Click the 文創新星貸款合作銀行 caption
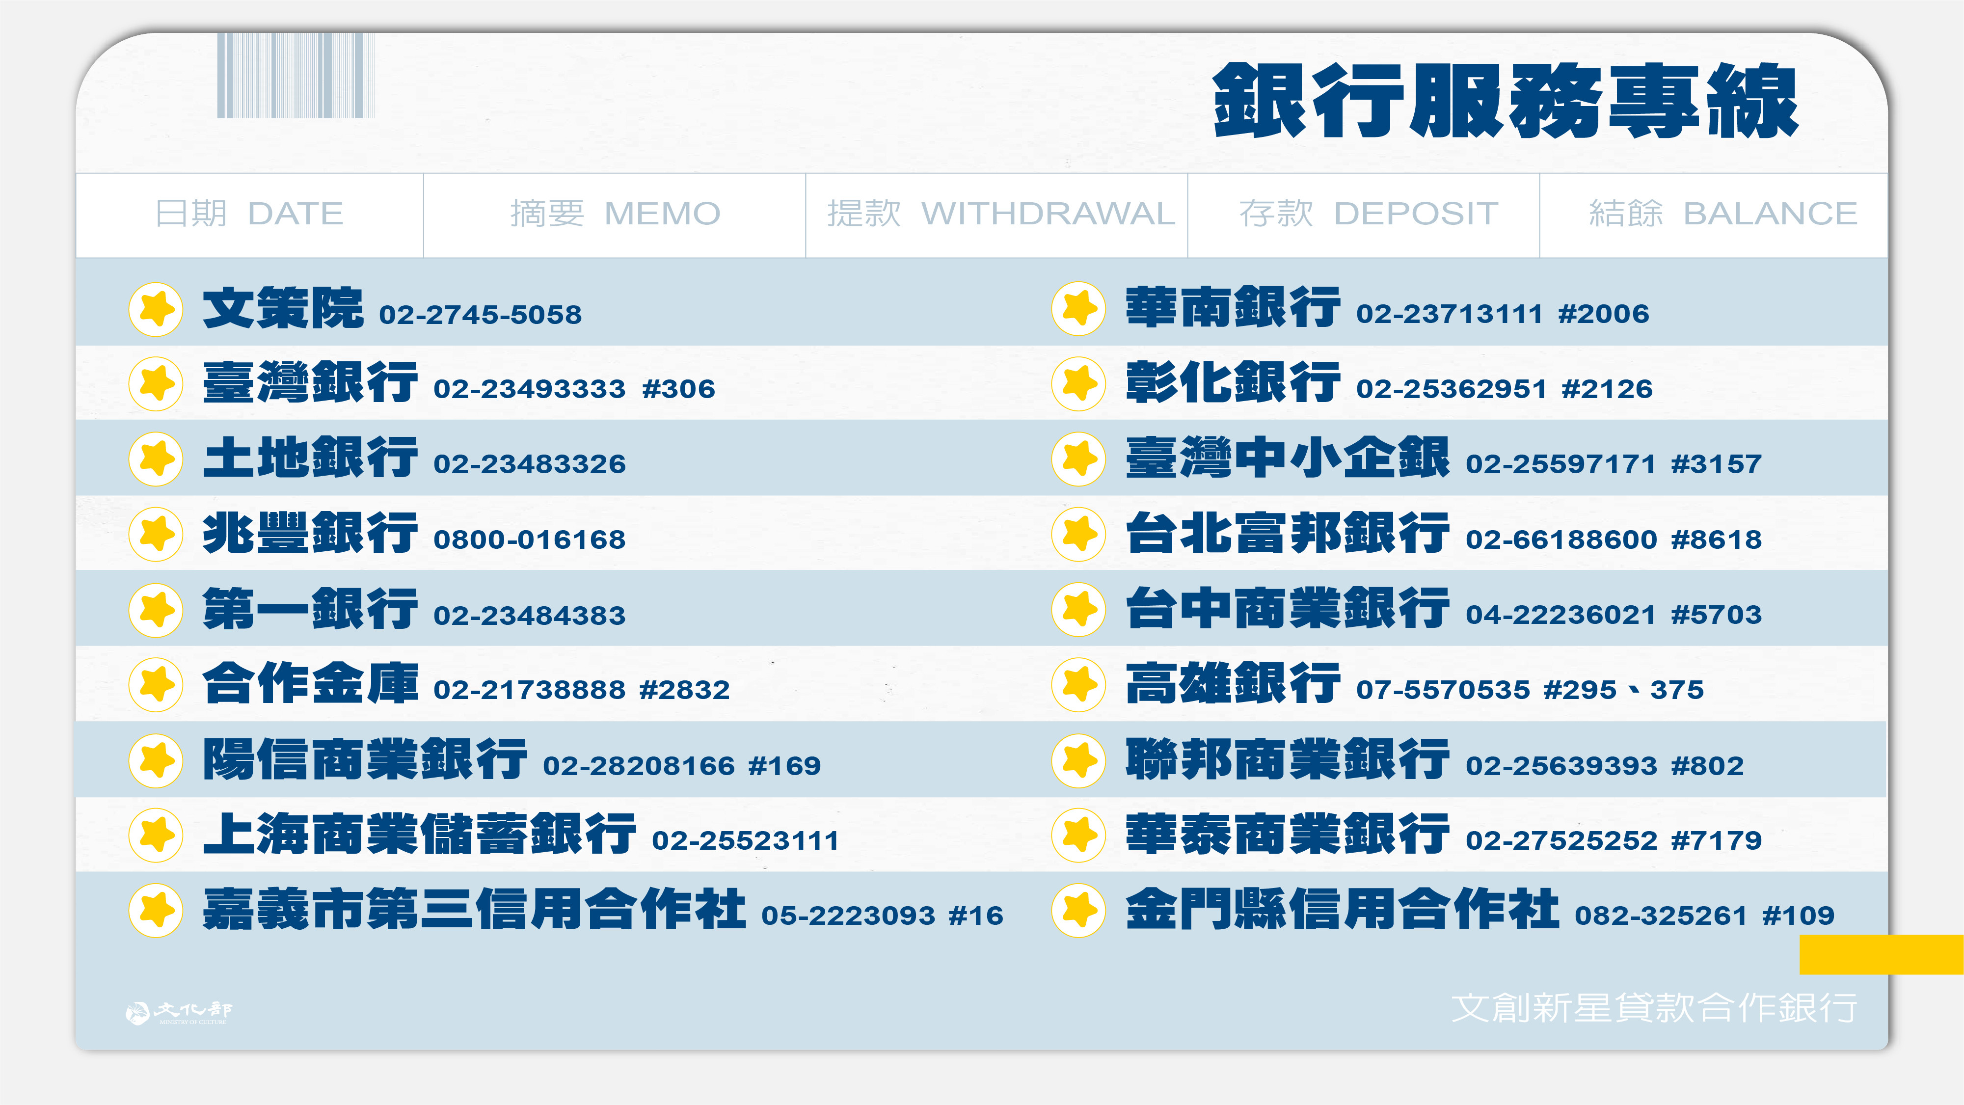 click(1654, 1008)
